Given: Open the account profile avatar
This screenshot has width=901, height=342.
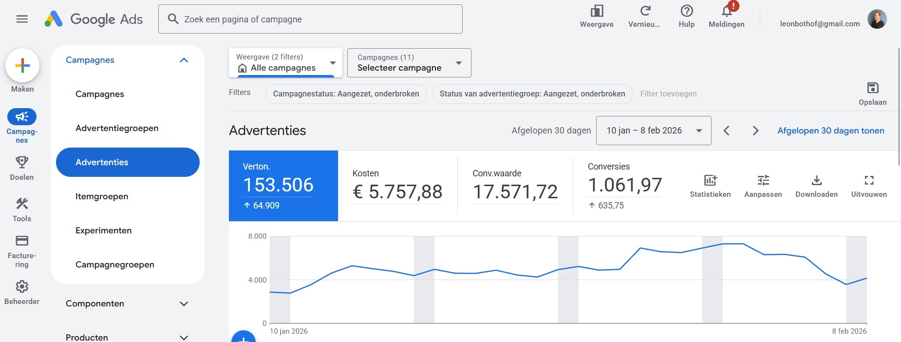Looking at the screenshot, I should click(877, 19).
